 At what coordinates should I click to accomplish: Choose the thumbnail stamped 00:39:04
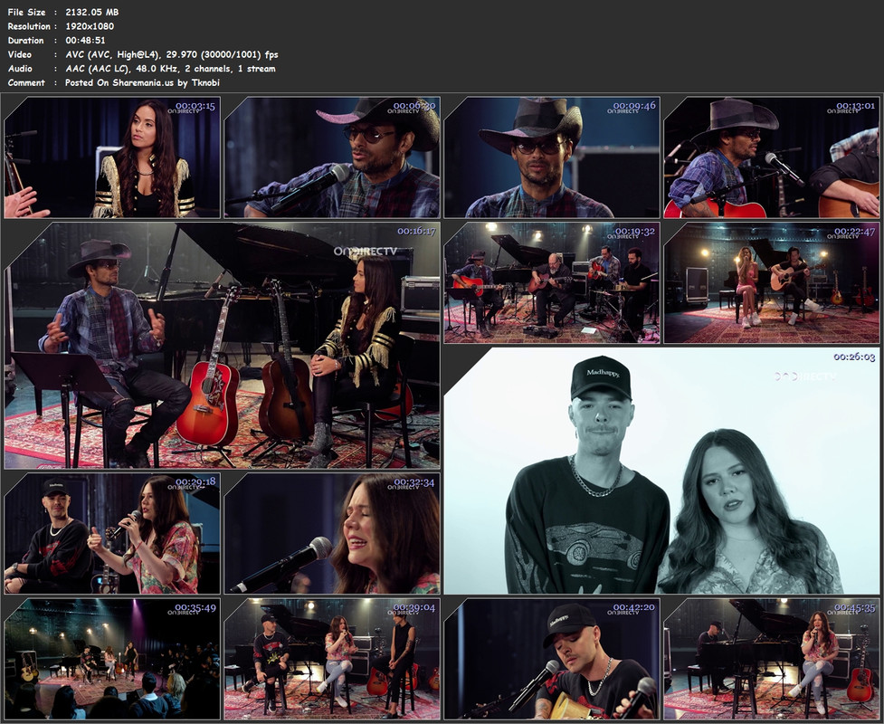[x=332, y=659]
